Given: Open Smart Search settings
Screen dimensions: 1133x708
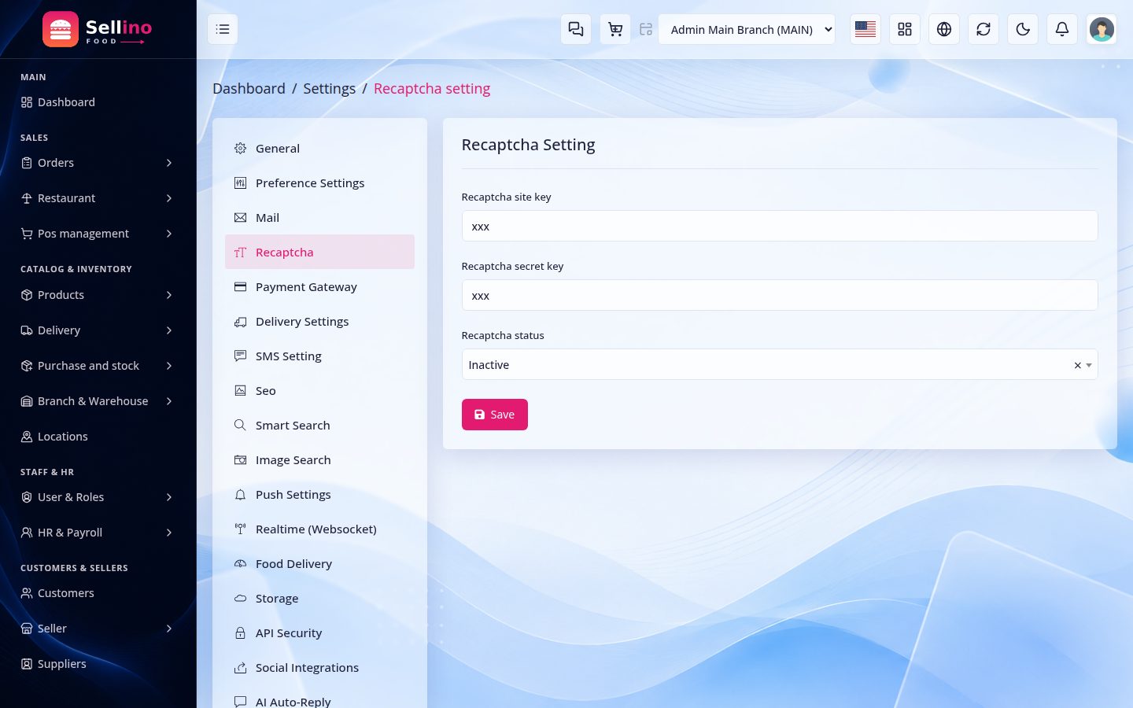Looking at the screenshot, I should pyautogui.click(x=319, y=425).
